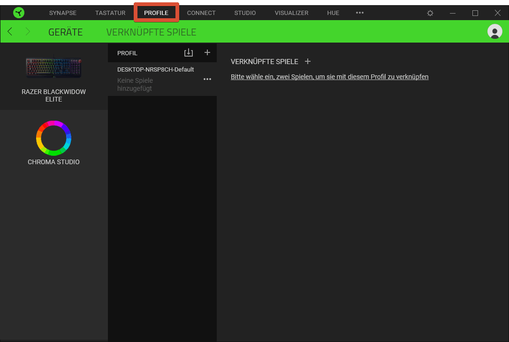Screen dimensions: 509x342
Task: Import a profile using the import icon
Action: click(189, 52)
